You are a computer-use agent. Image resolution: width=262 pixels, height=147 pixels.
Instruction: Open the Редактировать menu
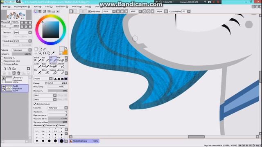[x=22, y=7]
